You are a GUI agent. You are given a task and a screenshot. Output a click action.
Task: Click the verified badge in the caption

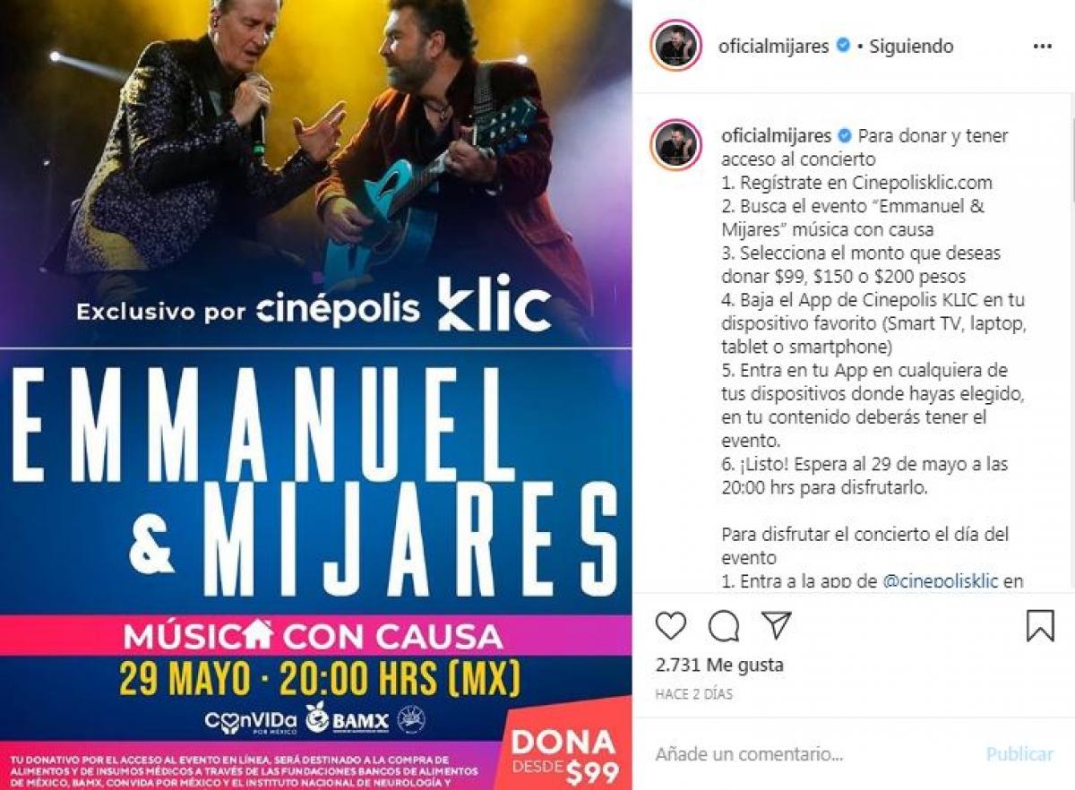tap(842, 136)
